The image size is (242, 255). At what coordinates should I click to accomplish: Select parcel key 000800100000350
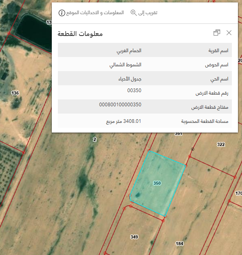[120, 104]
